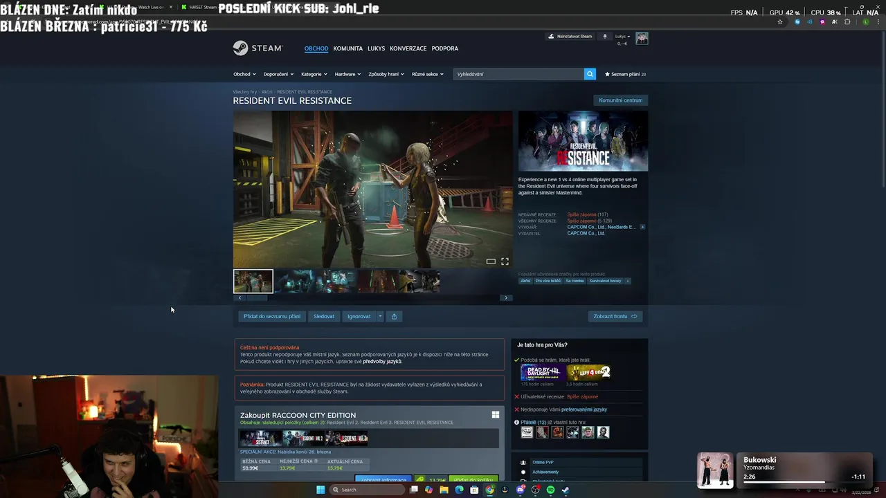Select the OBCHOD top menu item
The image size is (886, 498).
point(316,48)
